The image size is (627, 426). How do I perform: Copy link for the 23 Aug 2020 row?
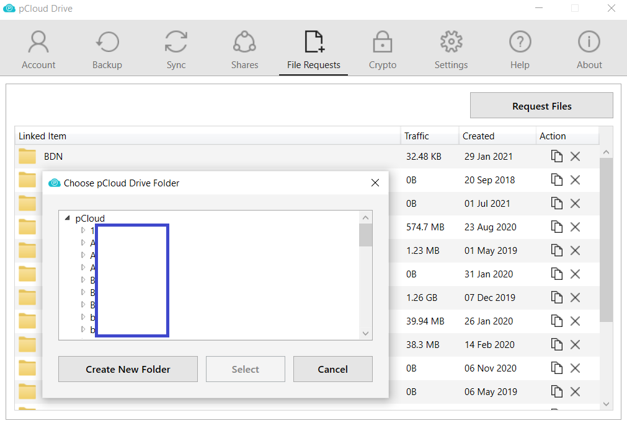pyautogui.click(x=557, y=227)
